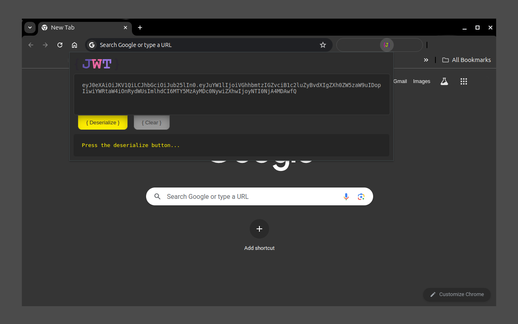518x324 pixels.
Task: Open the All Bookmarks panel
Action: pos(466,60)
